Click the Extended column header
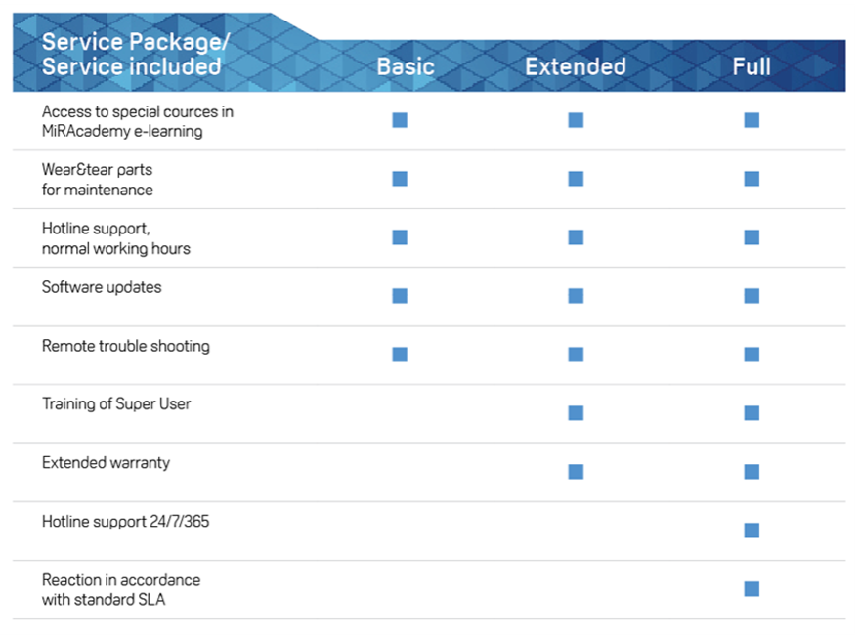This screenshot has height=635, width=860. (x=576, y=66)
